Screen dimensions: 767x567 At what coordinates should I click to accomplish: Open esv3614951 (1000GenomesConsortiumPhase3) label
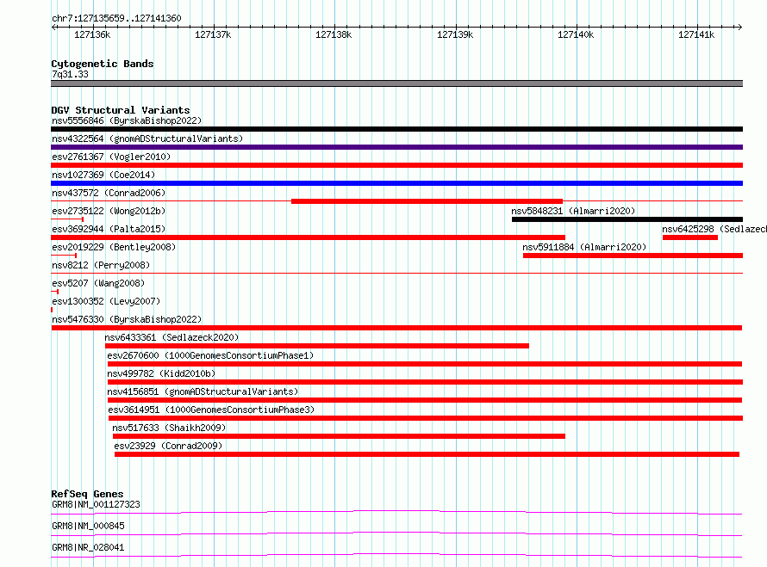coord(211,410)
